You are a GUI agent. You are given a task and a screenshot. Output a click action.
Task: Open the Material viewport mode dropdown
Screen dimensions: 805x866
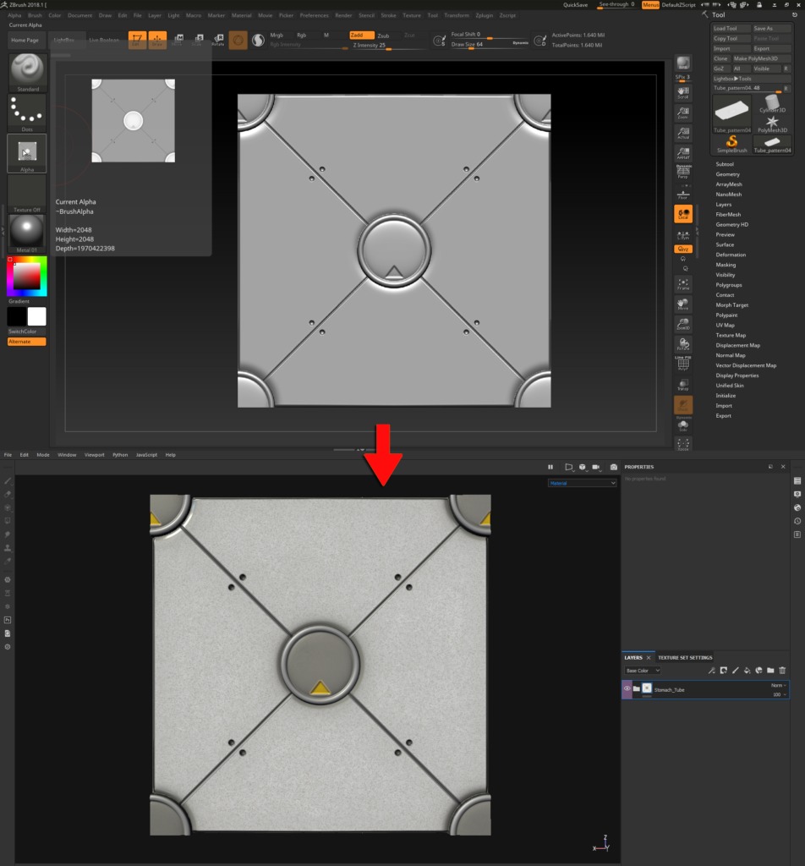tap(582, 483)
